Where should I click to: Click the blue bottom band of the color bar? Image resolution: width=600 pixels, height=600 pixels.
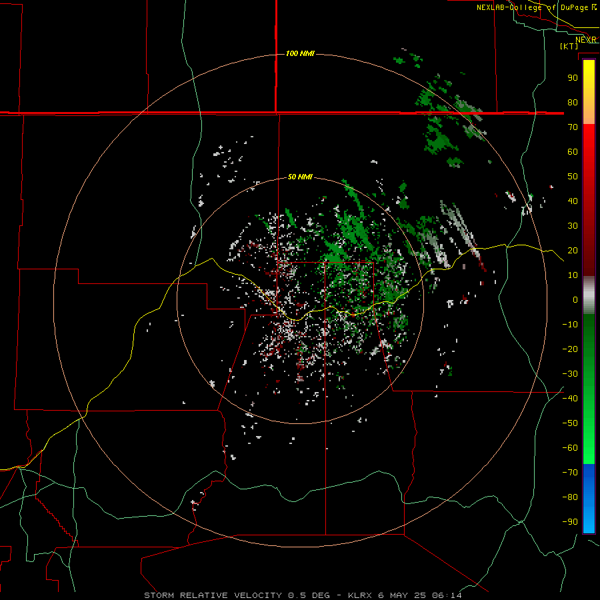coord(589,499)
